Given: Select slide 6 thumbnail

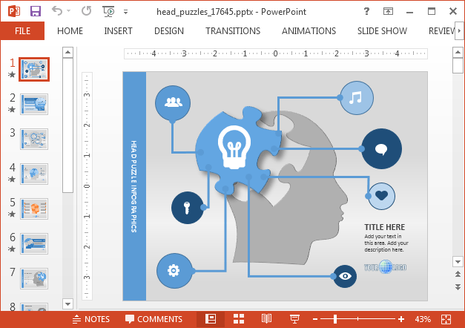Looking at the screenshot, I should point(34,243).
